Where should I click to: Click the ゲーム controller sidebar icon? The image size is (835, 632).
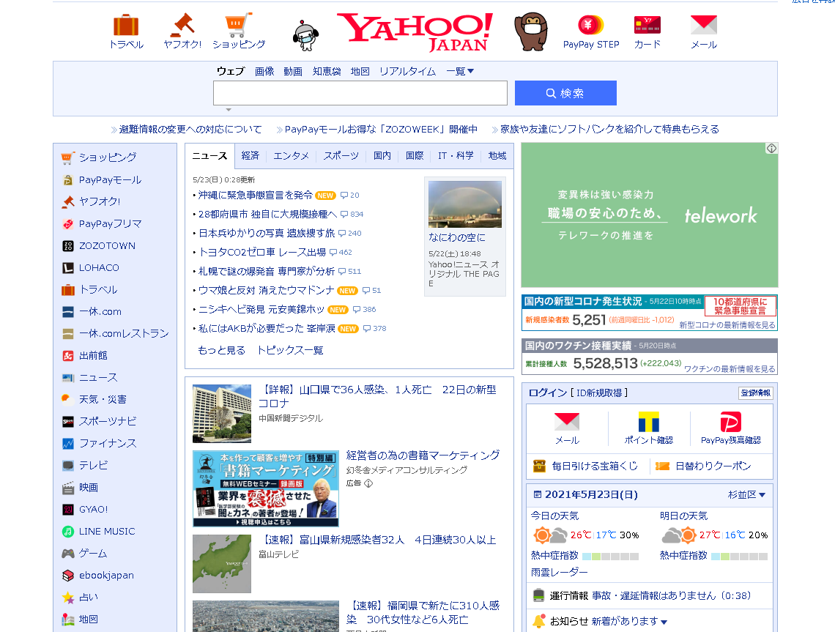tap(67, 553)
